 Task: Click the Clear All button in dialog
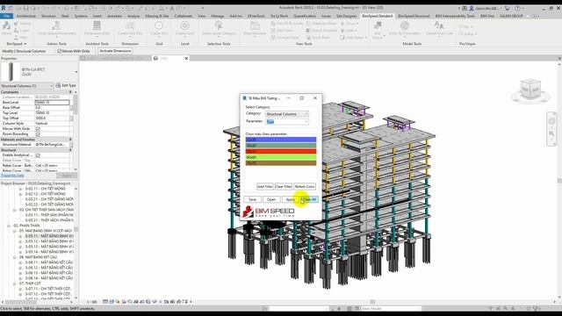pyautogui.click(x=309, y=199)
